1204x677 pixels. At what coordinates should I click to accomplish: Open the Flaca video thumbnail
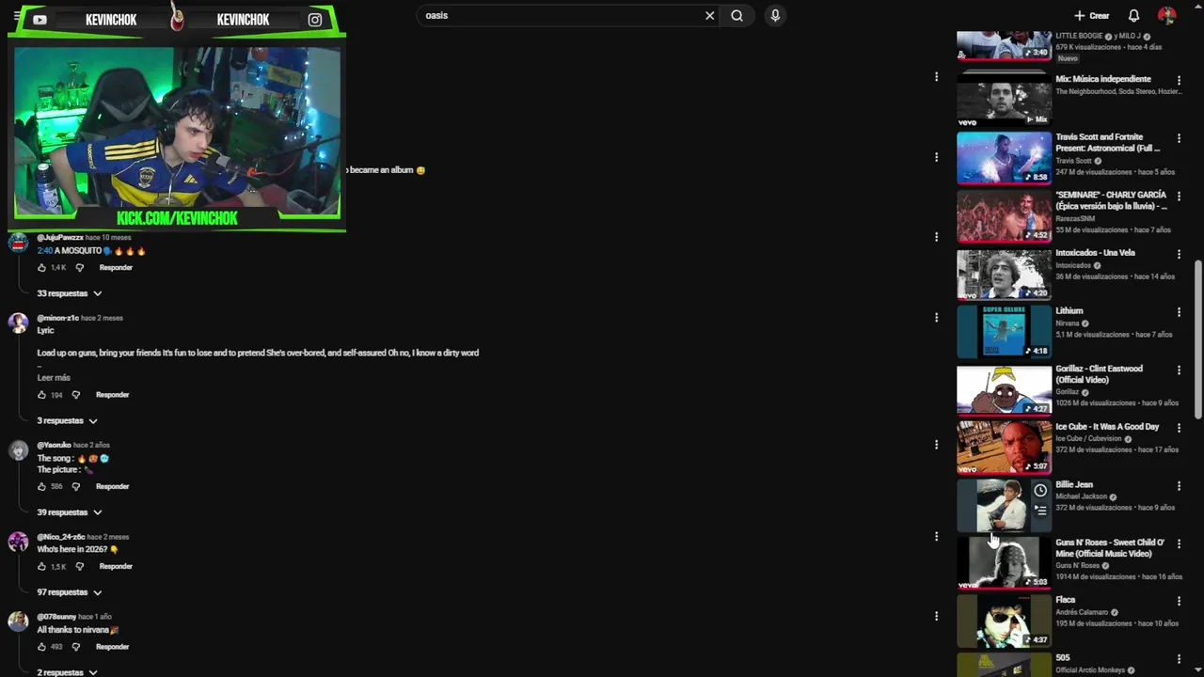pos(1004,621)
